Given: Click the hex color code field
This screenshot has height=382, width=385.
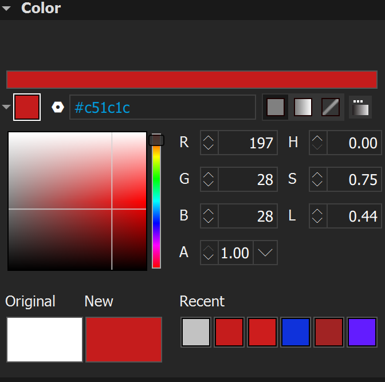Looking at the screenshot, I should 163,108.
